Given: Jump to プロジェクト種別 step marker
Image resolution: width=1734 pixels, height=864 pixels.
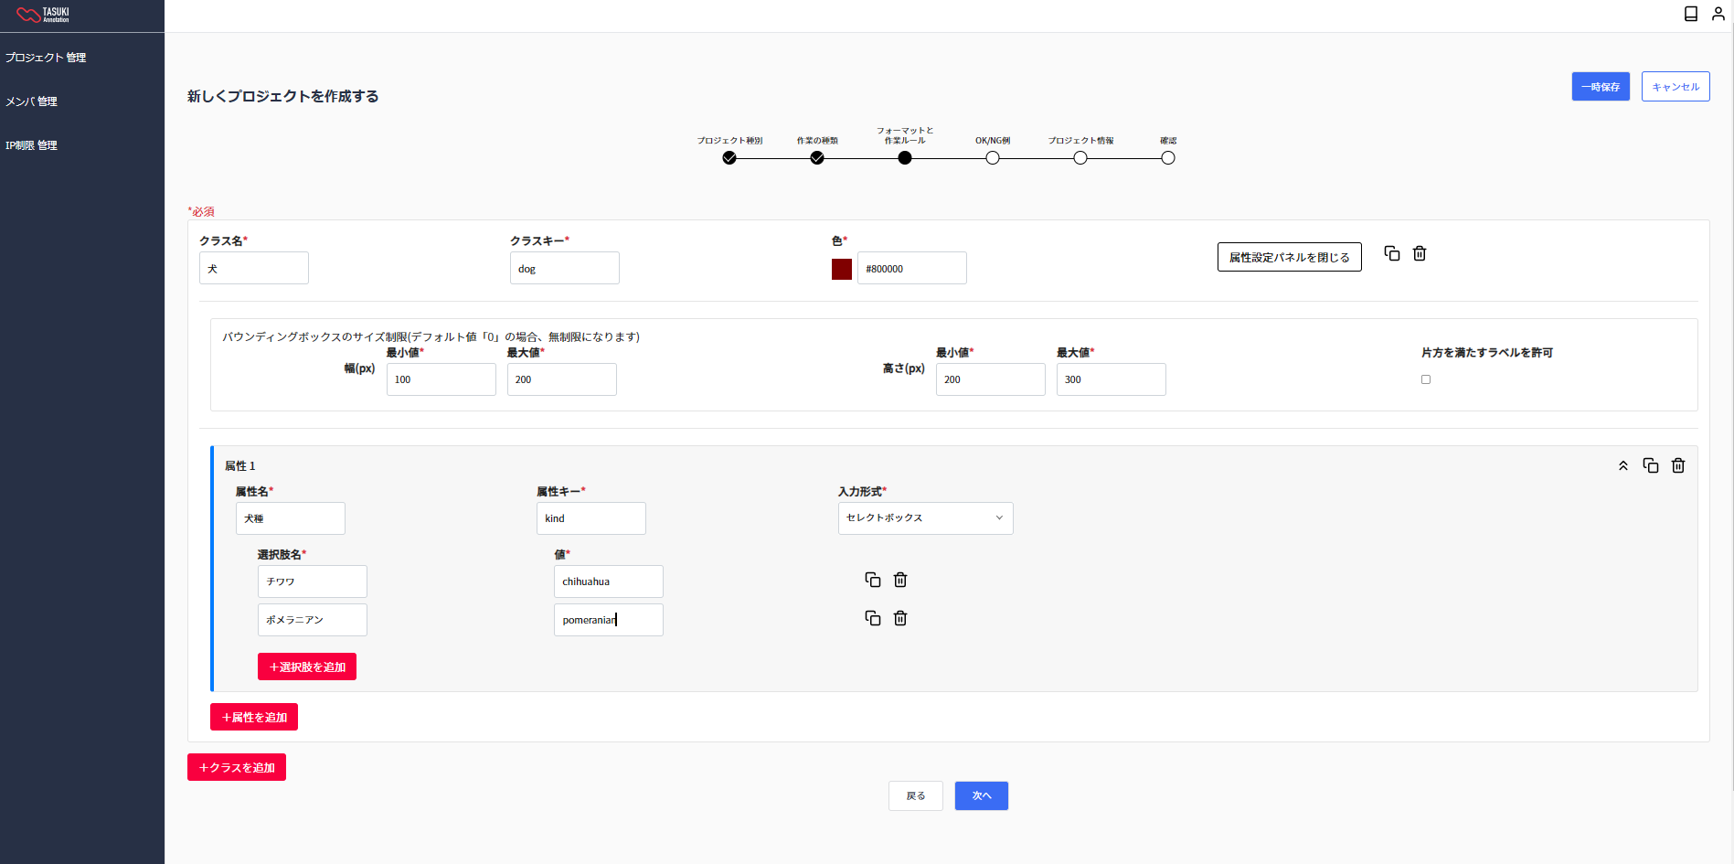Looking at the screenshot, I should tap(729, 157).
